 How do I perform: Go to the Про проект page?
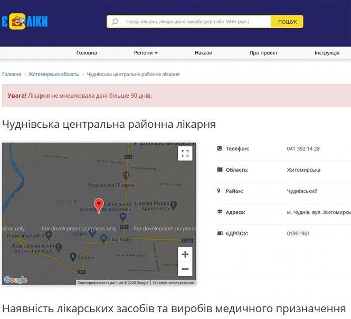(x=263, y=53)
